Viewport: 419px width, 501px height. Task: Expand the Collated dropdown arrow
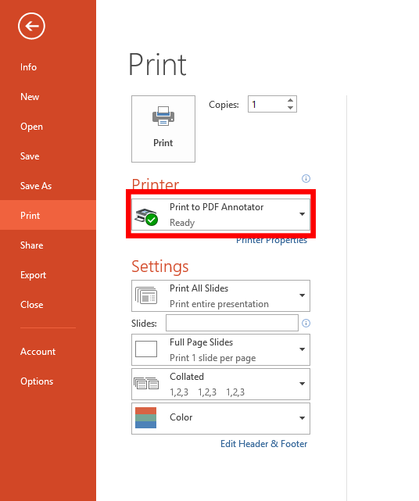(302, 384)
